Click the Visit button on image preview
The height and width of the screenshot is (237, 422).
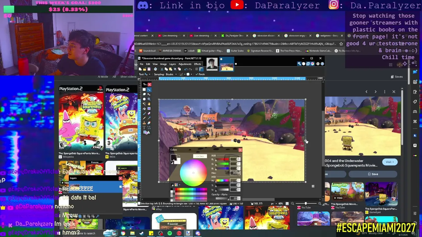tap(390, 162)
